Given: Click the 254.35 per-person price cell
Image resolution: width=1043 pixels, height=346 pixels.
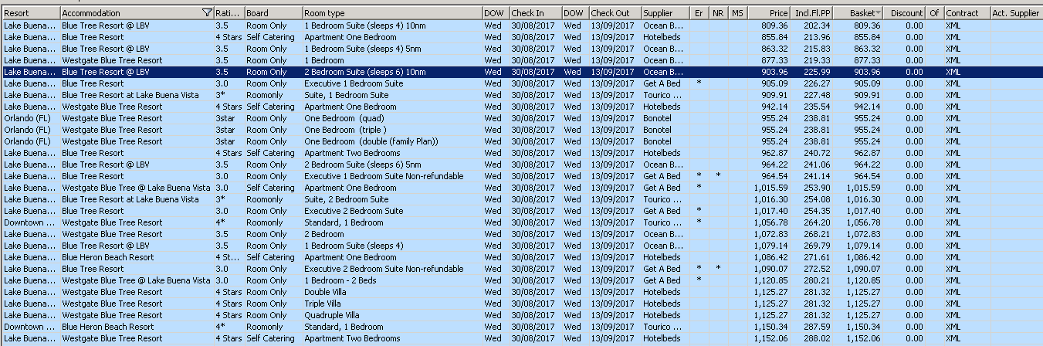Looking at the screenshot, I should (x=812, y=211).
